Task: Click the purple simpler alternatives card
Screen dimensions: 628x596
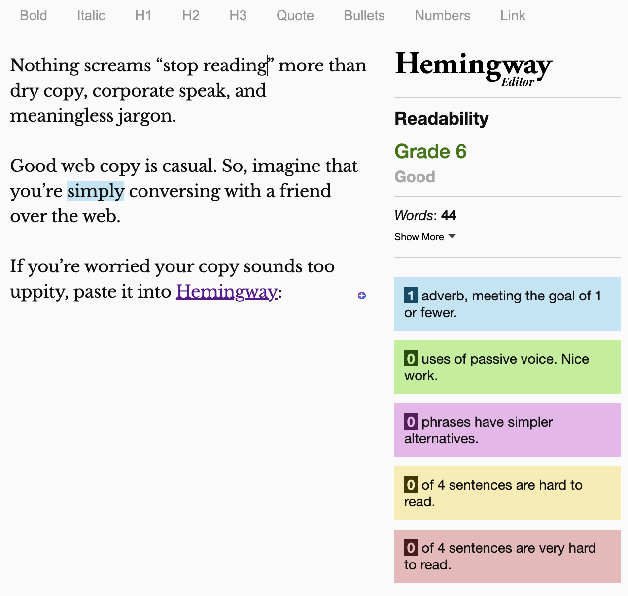Action: (x=508, y=430)
